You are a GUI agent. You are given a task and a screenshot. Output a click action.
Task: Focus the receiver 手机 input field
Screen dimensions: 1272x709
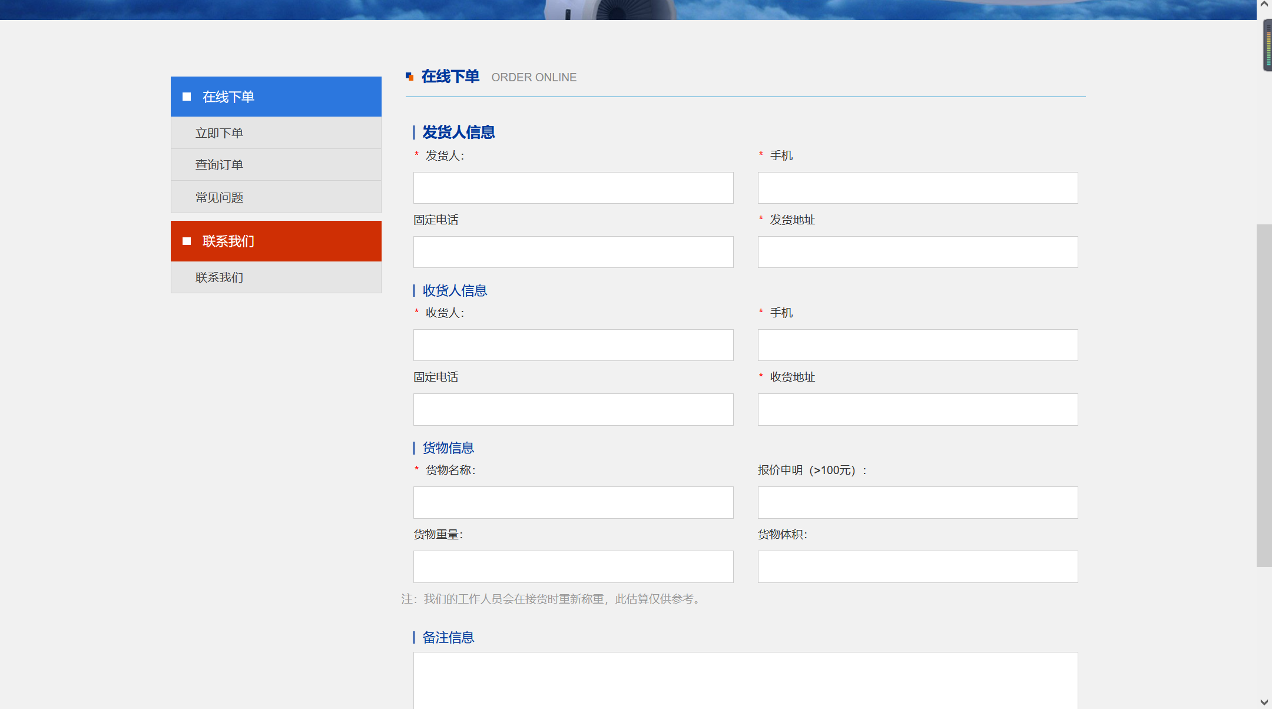917,345
